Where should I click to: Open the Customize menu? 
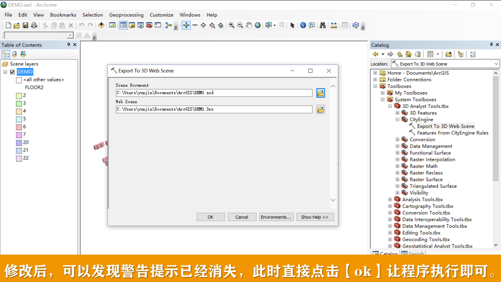click(161, 15)
